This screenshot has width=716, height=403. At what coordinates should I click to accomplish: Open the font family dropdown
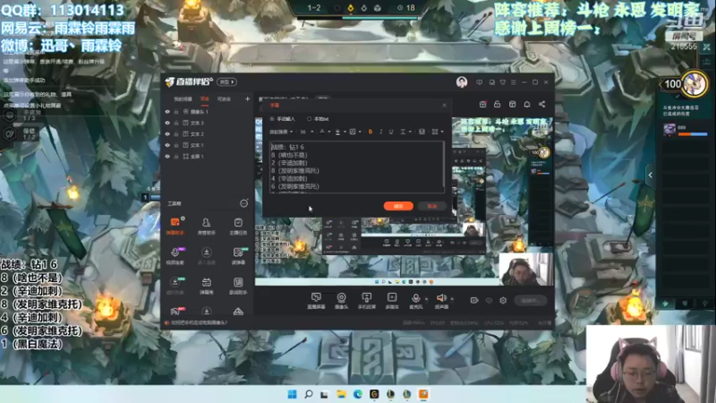281,132
